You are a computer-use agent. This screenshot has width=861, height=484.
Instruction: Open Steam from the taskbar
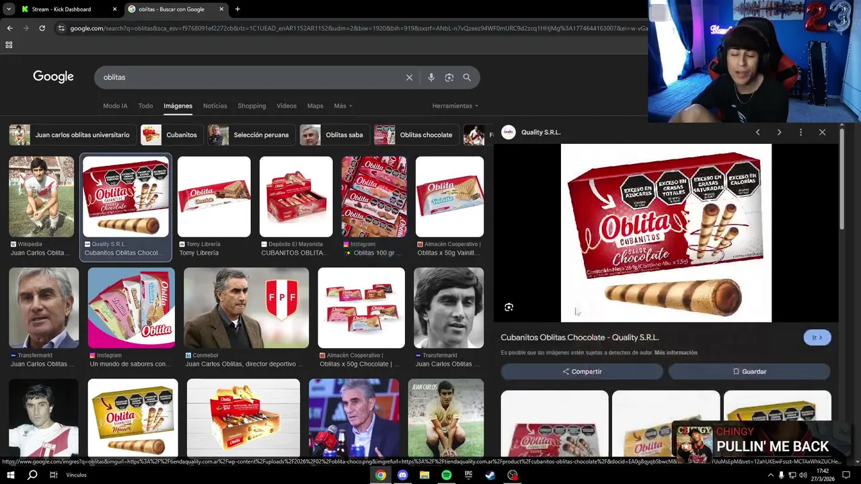(490, 475)
